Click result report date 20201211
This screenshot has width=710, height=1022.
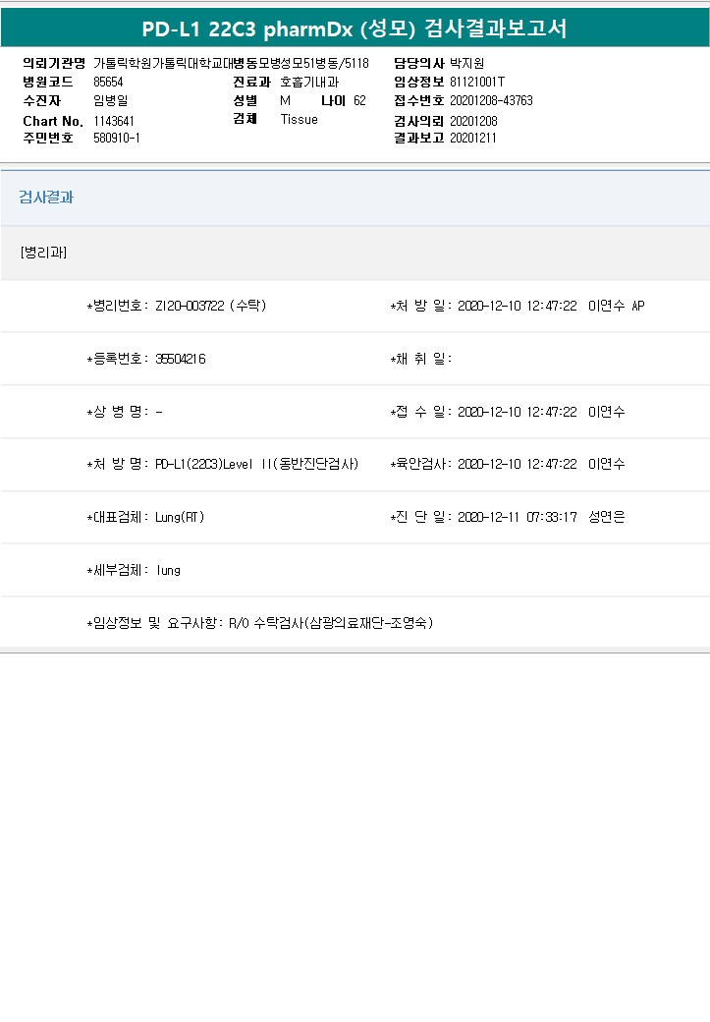473,139
